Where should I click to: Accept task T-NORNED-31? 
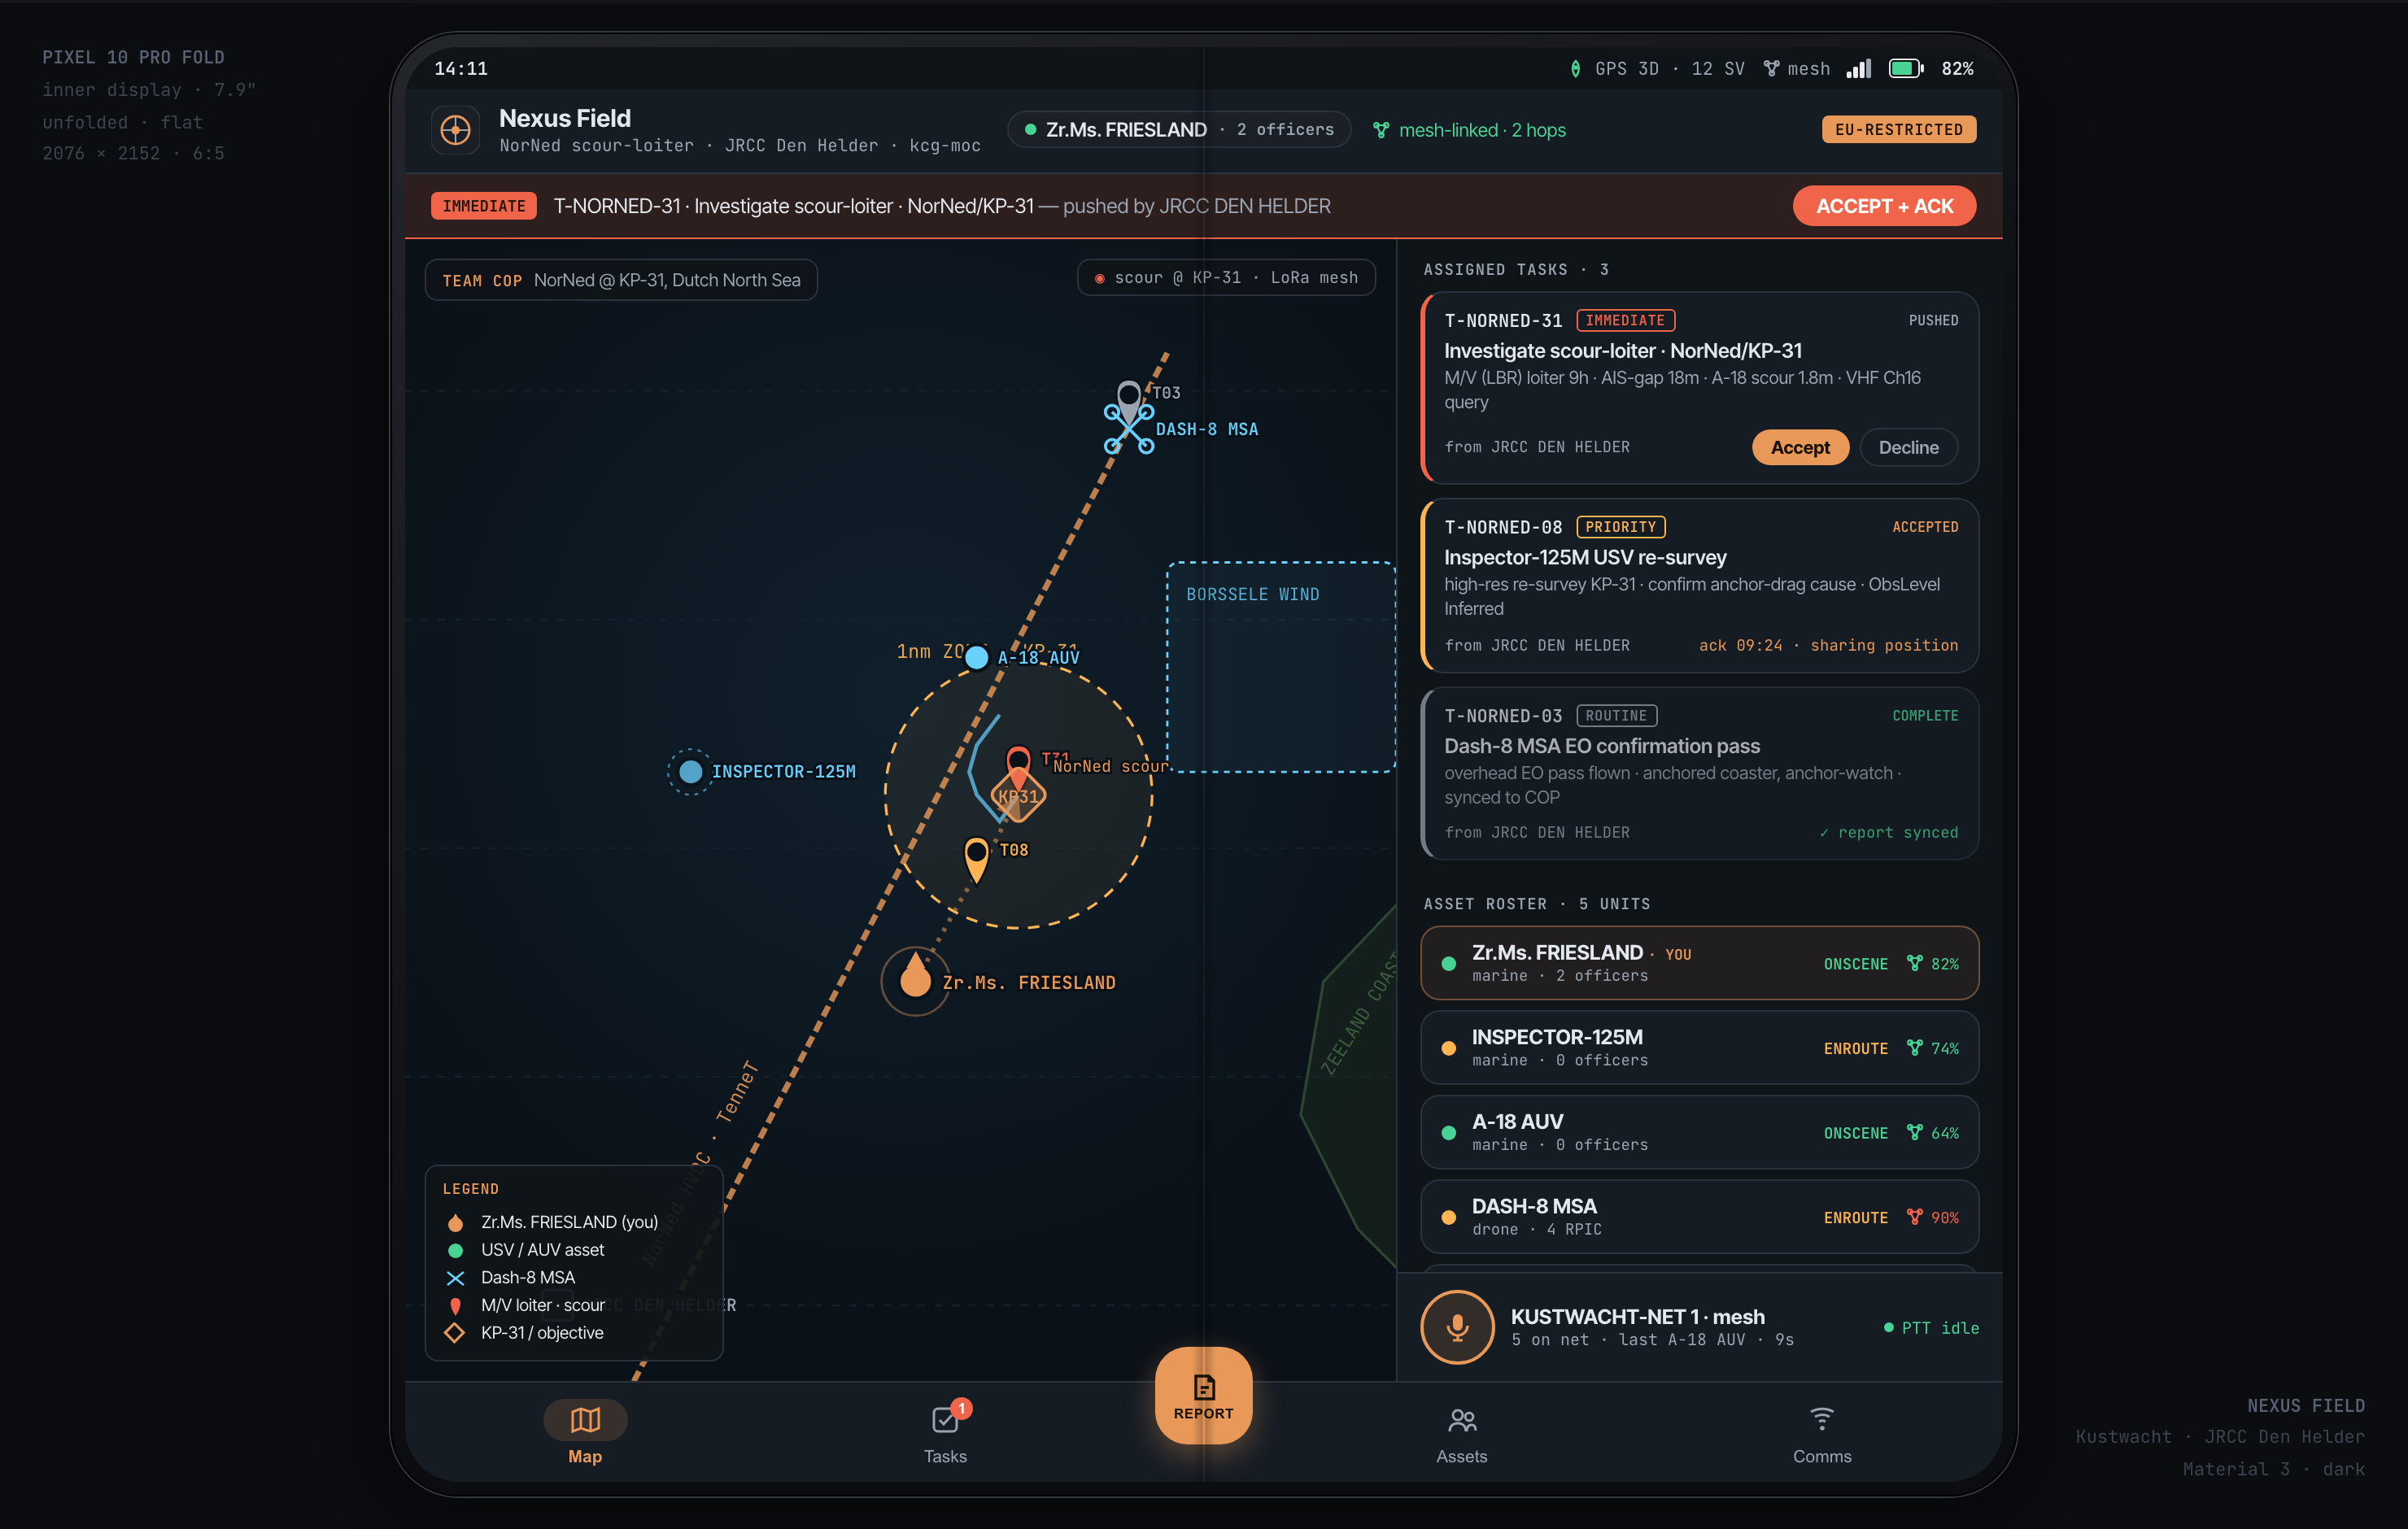[1800, 447]
